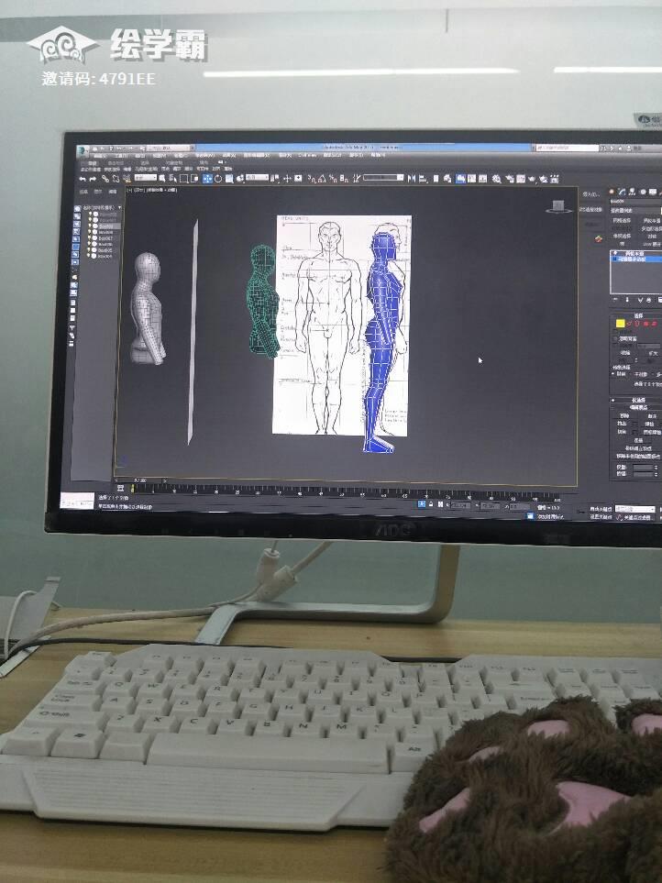The height and width of the screenshot is (883, 662).
Task: Click the object name field in Modify panel
Action: tap(635, 202)
